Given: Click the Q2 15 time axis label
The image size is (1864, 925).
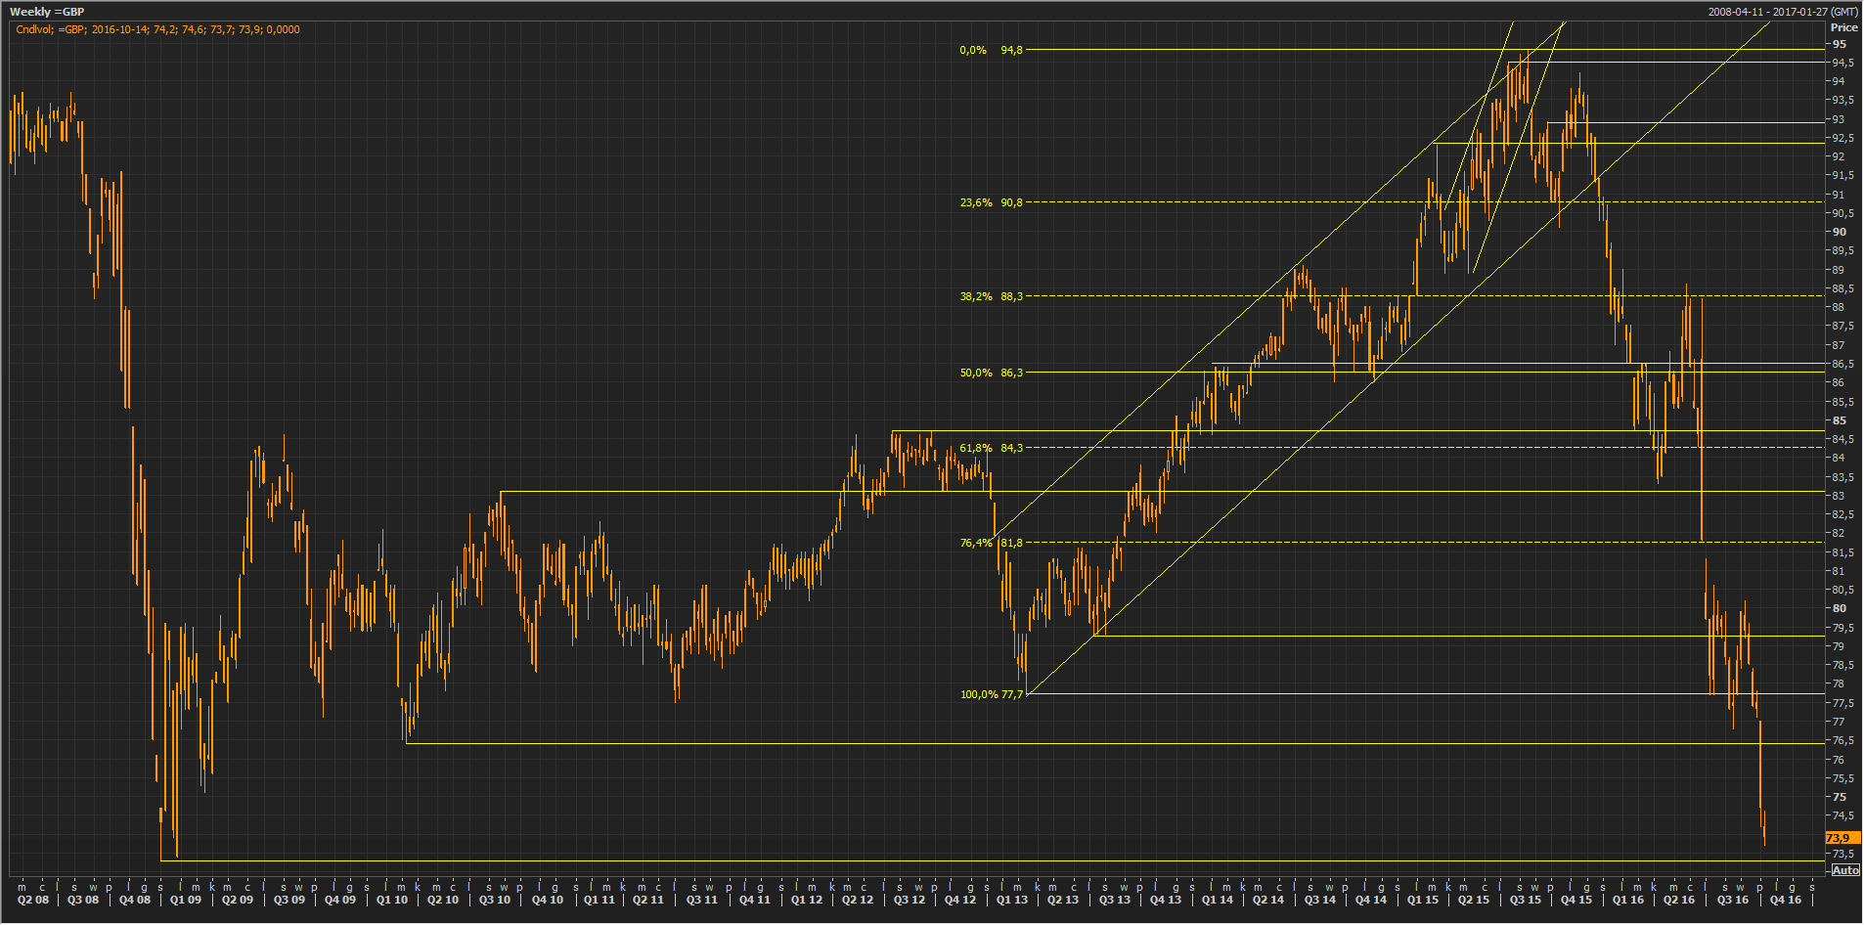Looking at the screenshot, I should [1473, 900].
